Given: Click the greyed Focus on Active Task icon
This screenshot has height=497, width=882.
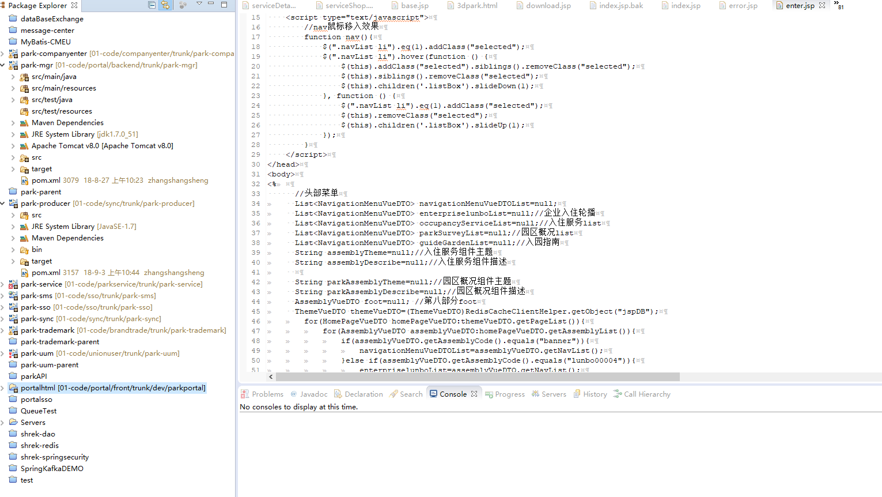Looking at the screenshot, I should (x=183, y=5).
